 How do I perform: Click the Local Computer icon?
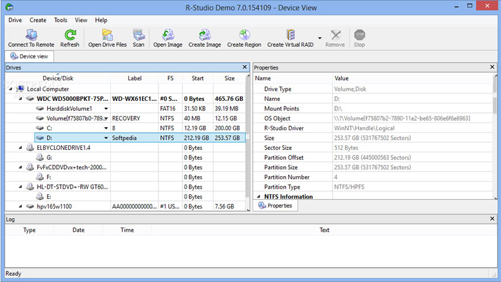click(x=21, y=89)
